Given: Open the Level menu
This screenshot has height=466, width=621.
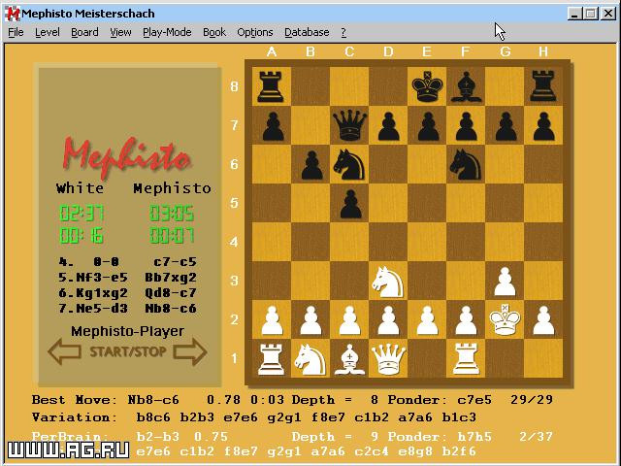Looking at the screenshot, I should 48,32.
